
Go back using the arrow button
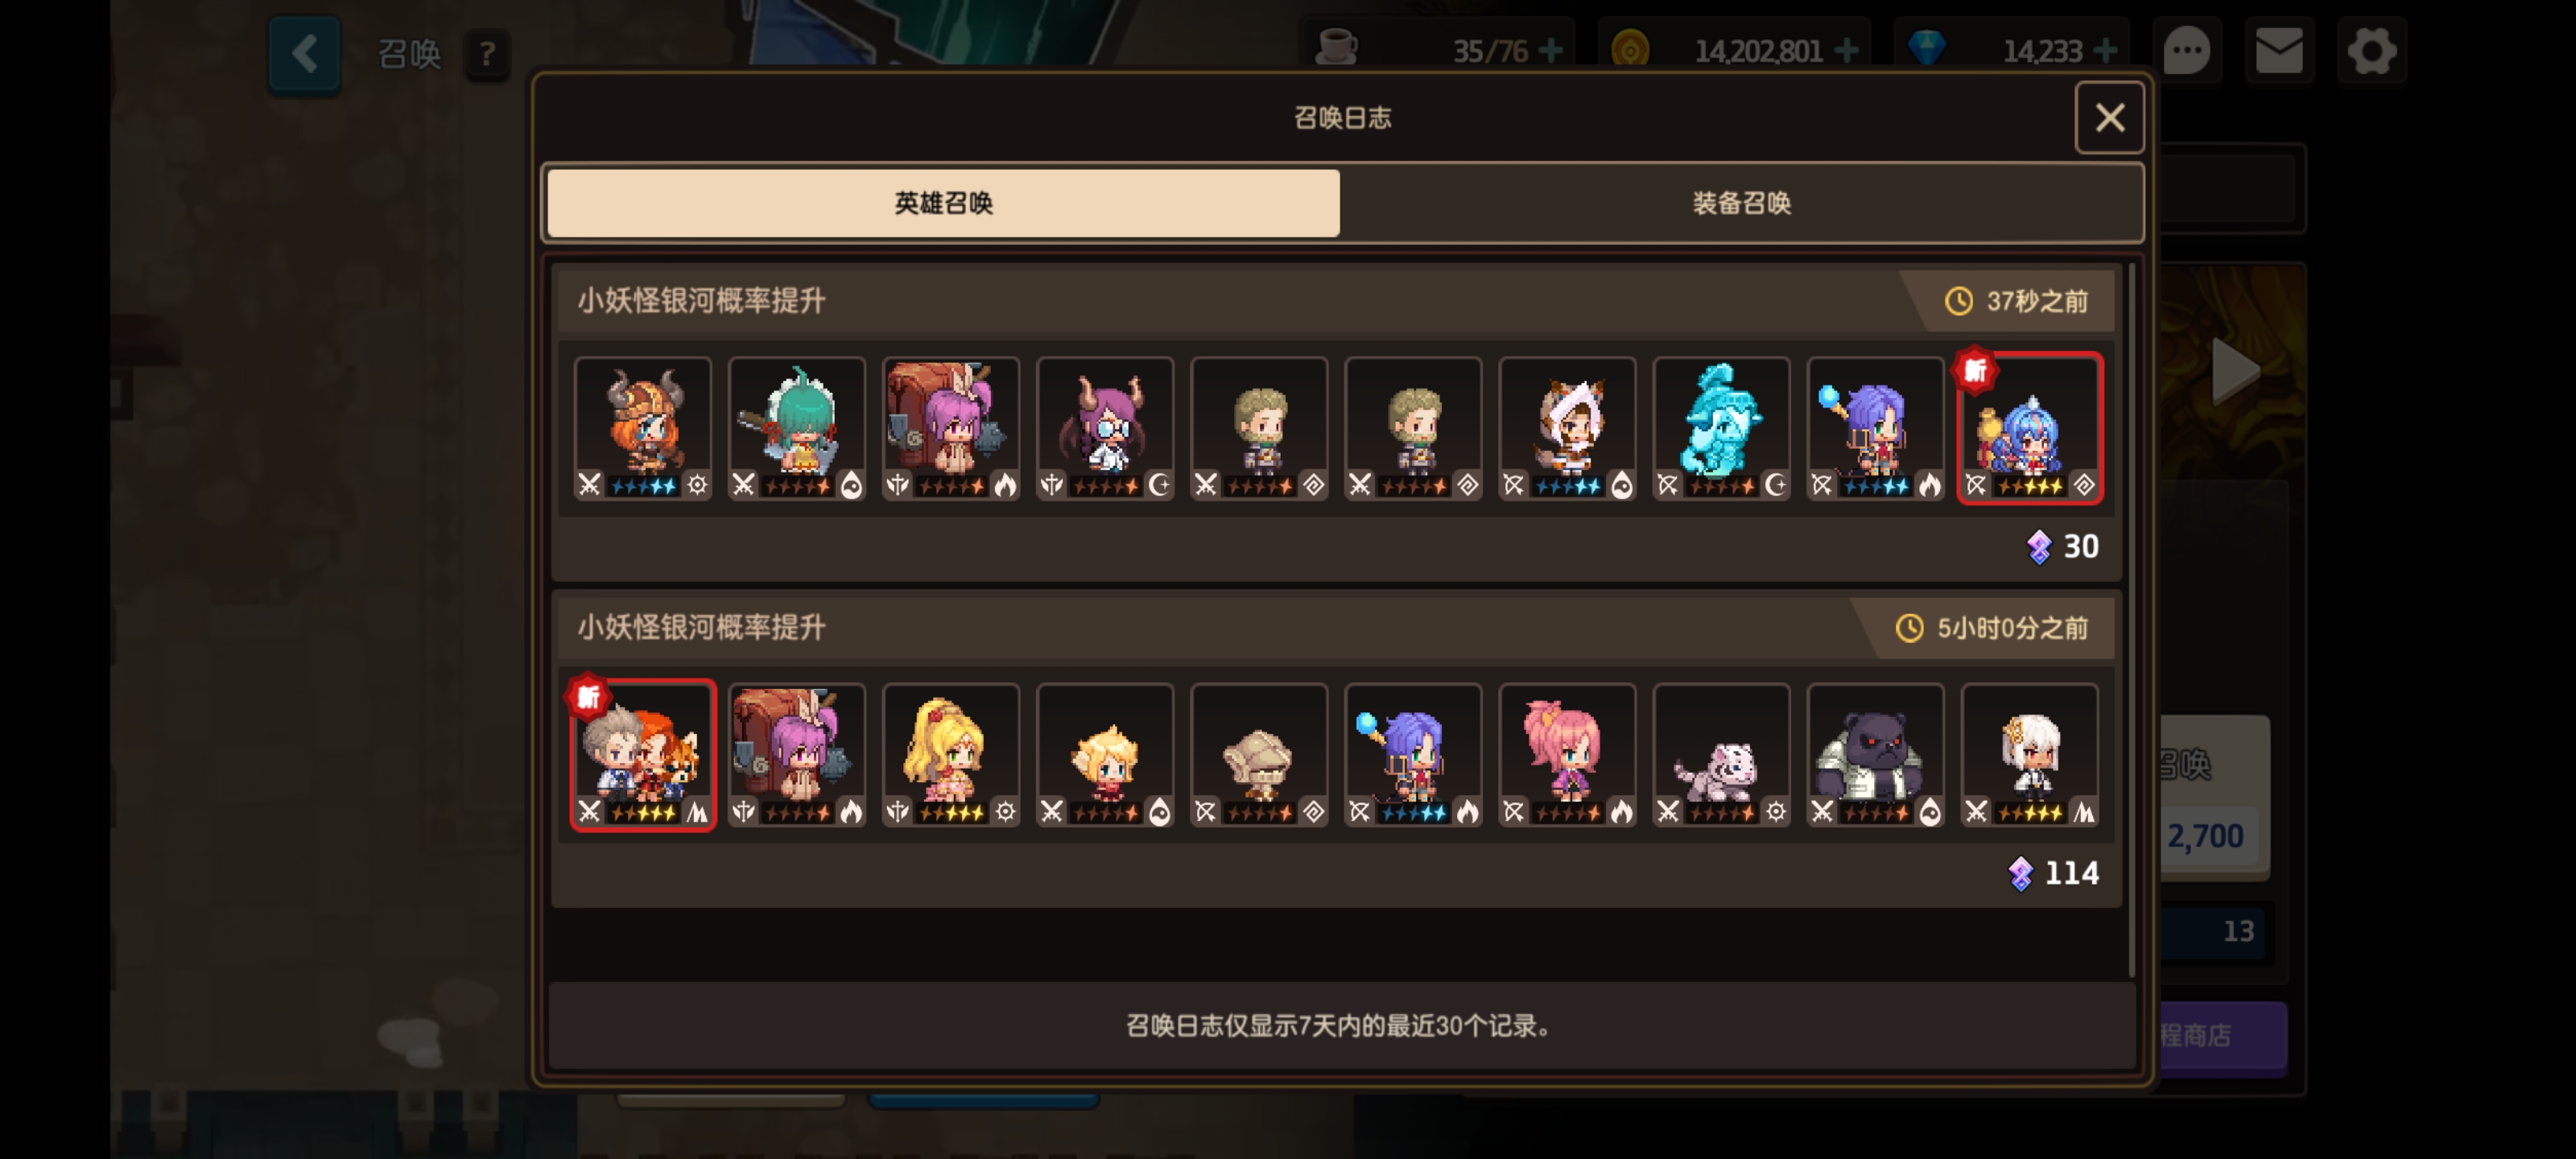[x=304, y=54]
